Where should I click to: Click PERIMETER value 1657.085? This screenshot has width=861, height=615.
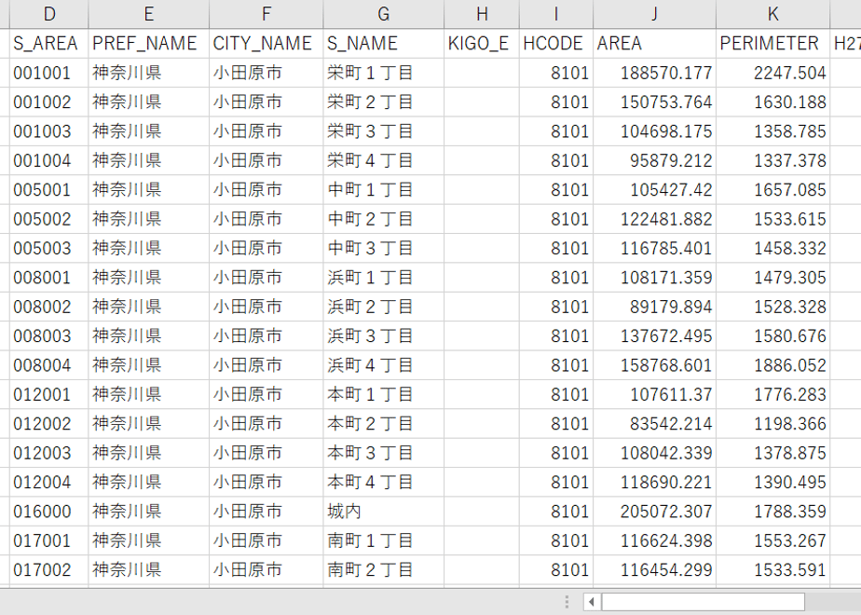[772, 190]
